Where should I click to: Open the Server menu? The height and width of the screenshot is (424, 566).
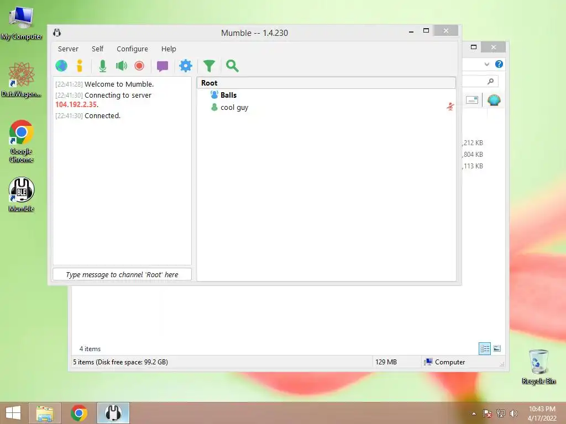pyautogui.click(x=68, y=49)
